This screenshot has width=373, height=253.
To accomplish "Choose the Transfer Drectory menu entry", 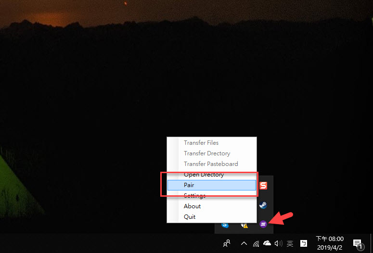I will pos(211,153).
